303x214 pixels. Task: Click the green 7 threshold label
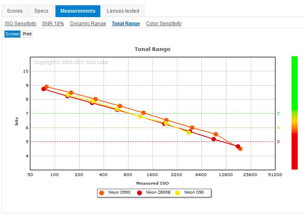[x=278, y=114]
